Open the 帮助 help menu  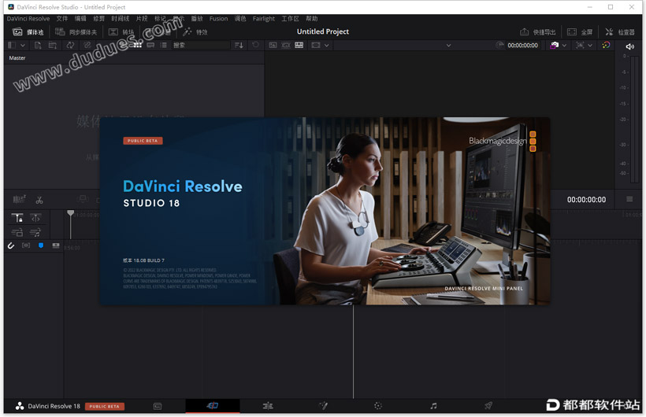[312, 19]
